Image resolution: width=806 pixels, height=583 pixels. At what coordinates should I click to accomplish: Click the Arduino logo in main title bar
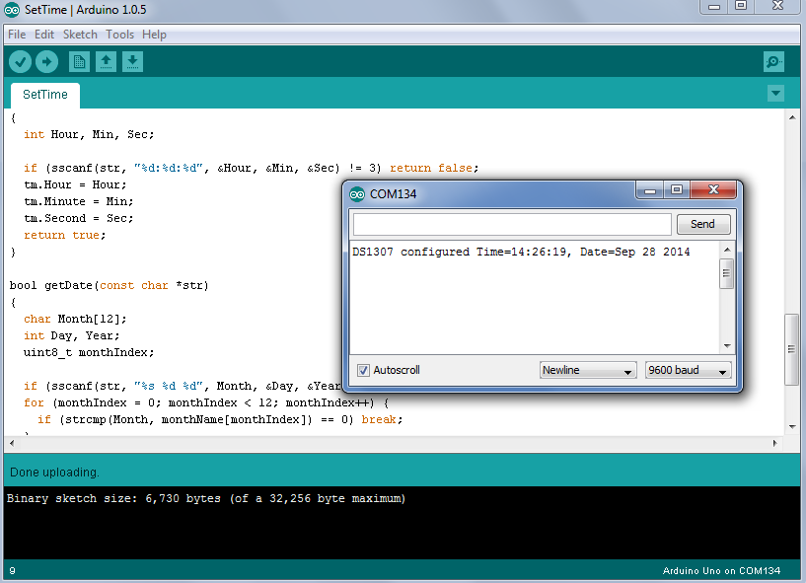[x=12, y=10]
